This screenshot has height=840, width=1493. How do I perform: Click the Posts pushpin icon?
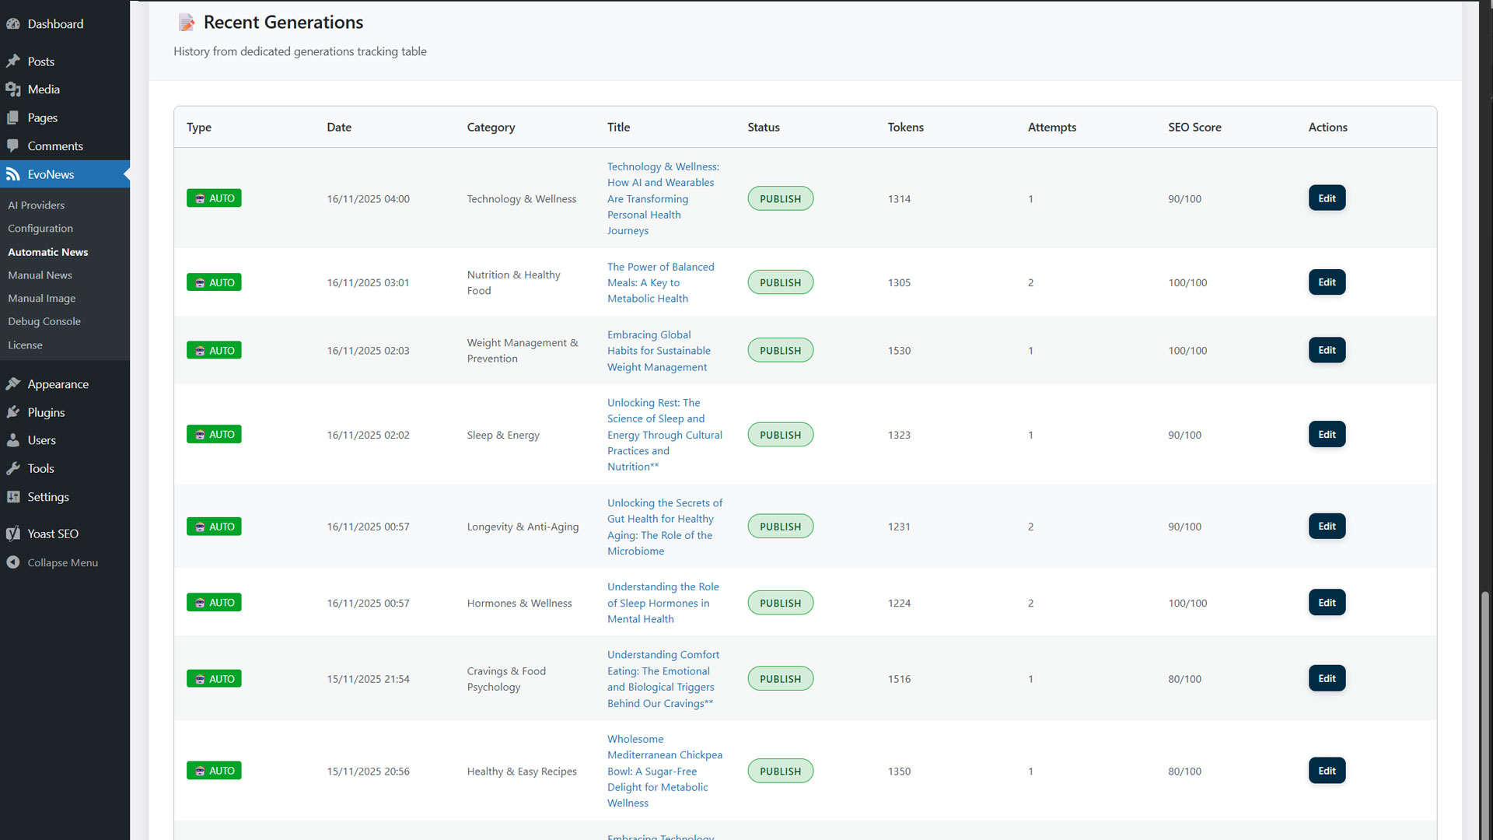pos(13,61)
